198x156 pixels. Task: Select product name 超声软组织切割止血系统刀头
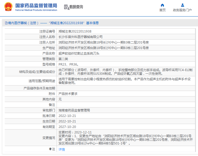tap(79, 53)
